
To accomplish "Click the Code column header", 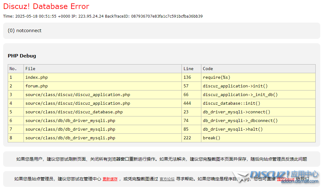I will pyautogui.click(x=258, y=69).
